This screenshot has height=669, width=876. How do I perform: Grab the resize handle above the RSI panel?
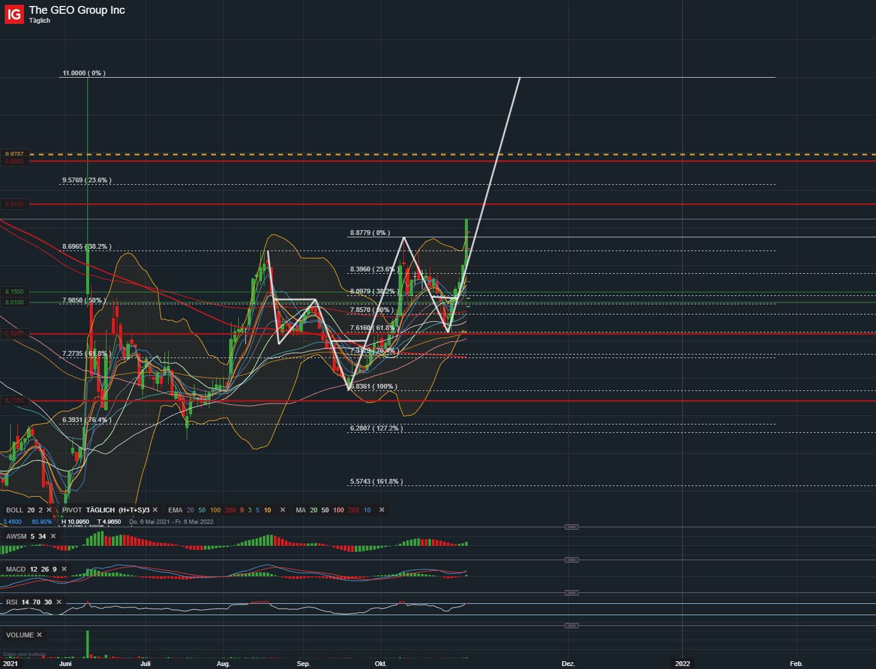coord(571,592)
